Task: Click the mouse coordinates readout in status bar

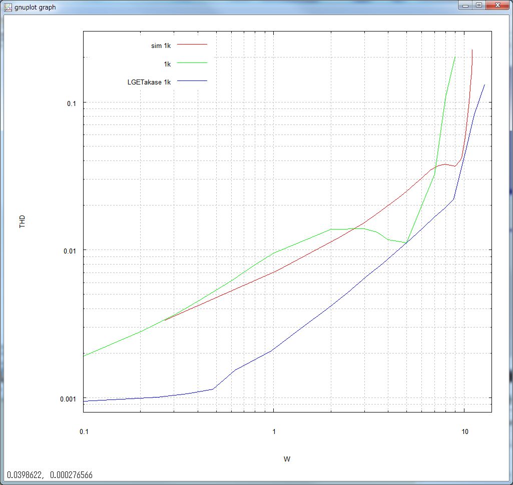Action: pos(49,474)
